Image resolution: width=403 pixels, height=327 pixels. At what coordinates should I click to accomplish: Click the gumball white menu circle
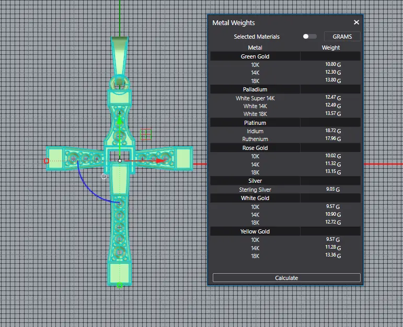coord(103,177)
